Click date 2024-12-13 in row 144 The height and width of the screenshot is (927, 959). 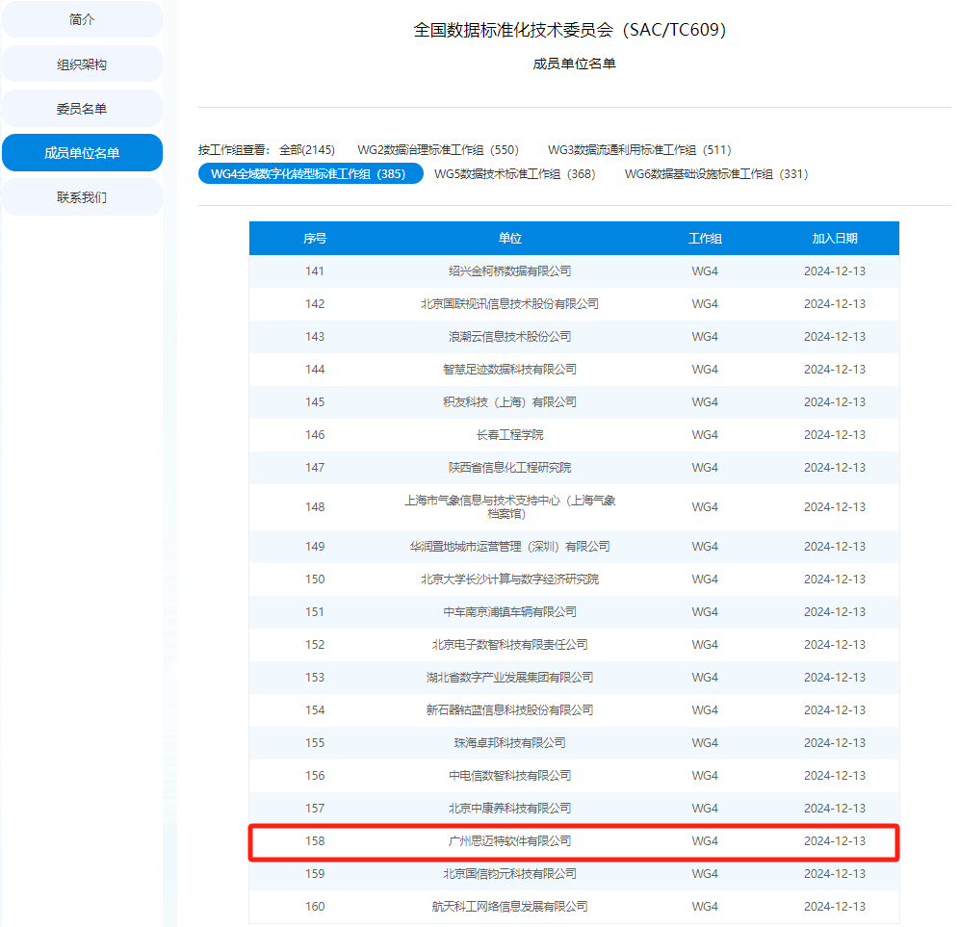click(x=835, y=370)
